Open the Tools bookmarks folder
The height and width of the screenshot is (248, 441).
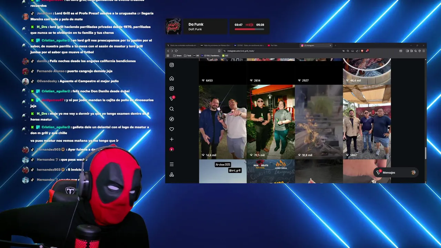coord(188,55)
